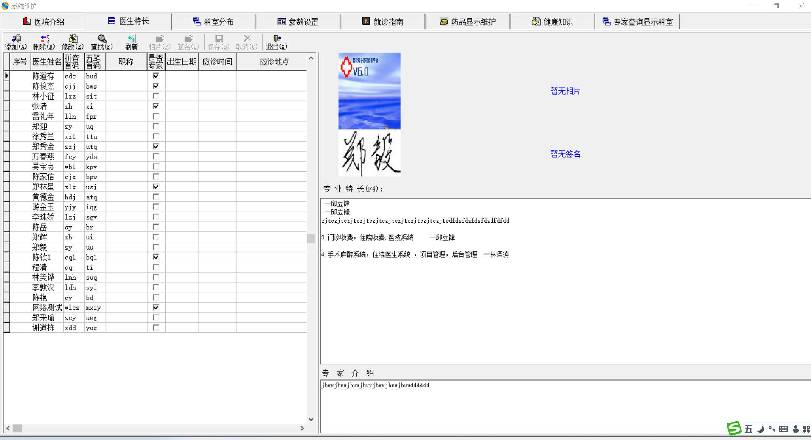
Task: Open the 就诊指南 tab
Action: [x=382, y=22]
